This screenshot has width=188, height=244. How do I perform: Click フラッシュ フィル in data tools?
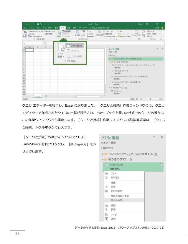tap(108, 31)
